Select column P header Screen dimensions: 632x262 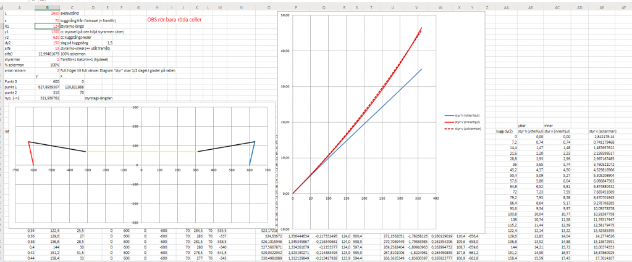tap(297, 7)
